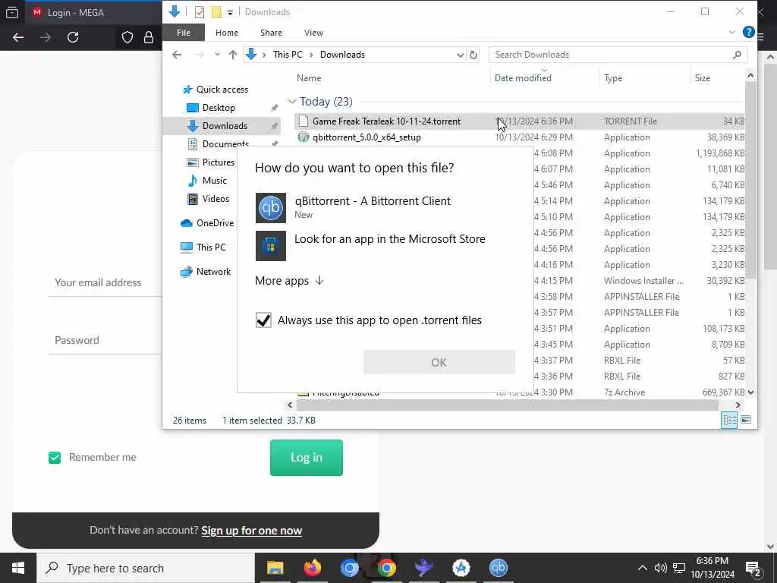This screenshot has width=777, height=583.
Task: Focus the MEGA Password field
Action: 105,340
